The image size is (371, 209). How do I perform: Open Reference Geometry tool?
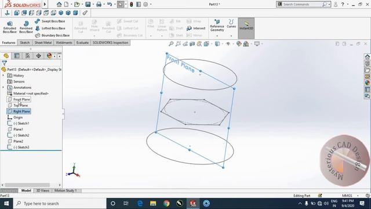click(x=217, y=26)
